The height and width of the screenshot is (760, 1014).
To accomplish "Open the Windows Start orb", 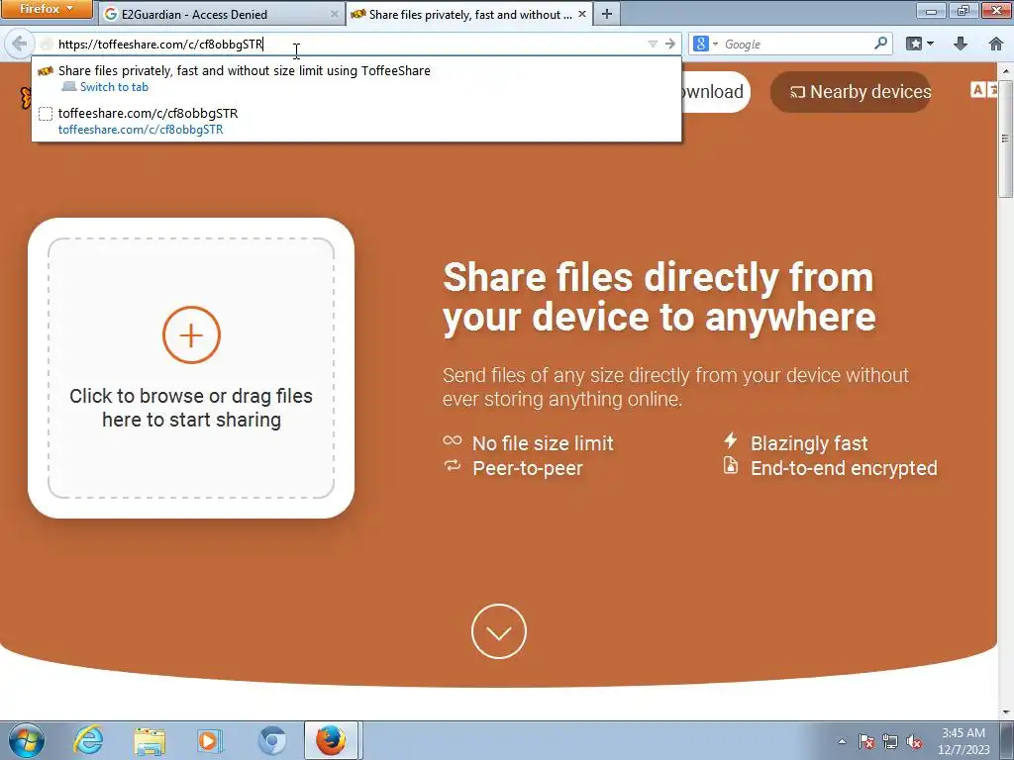I will tap(27, 740).
